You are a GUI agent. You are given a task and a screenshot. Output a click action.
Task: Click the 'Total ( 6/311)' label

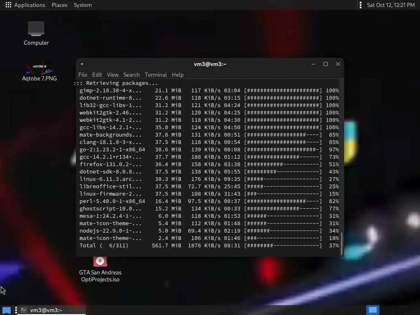[104, 246]
